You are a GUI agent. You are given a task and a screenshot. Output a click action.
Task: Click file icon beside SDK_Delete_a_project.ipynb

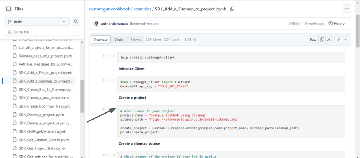(x=15, y=115)
